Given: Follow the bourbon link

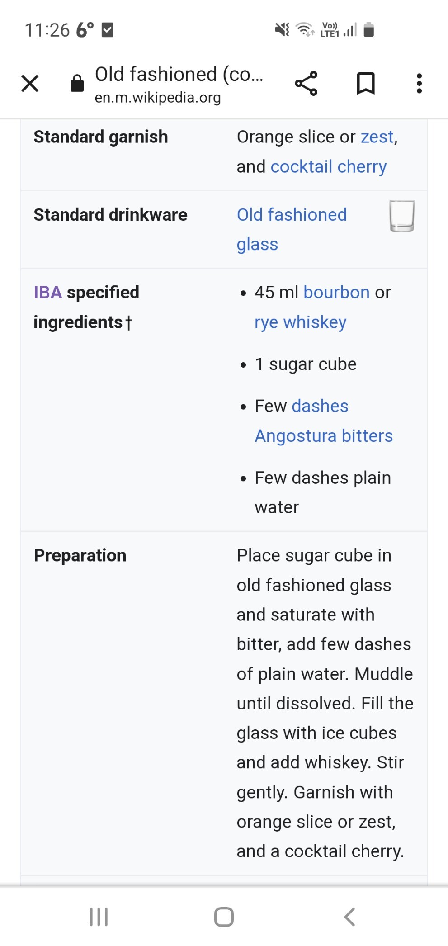Looking at the screenshot, I should click(x=336, y=293).
